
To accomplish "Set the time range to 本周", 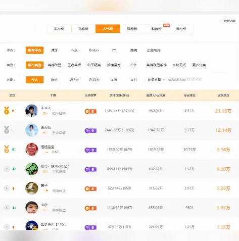I will (x=114, y=80).
